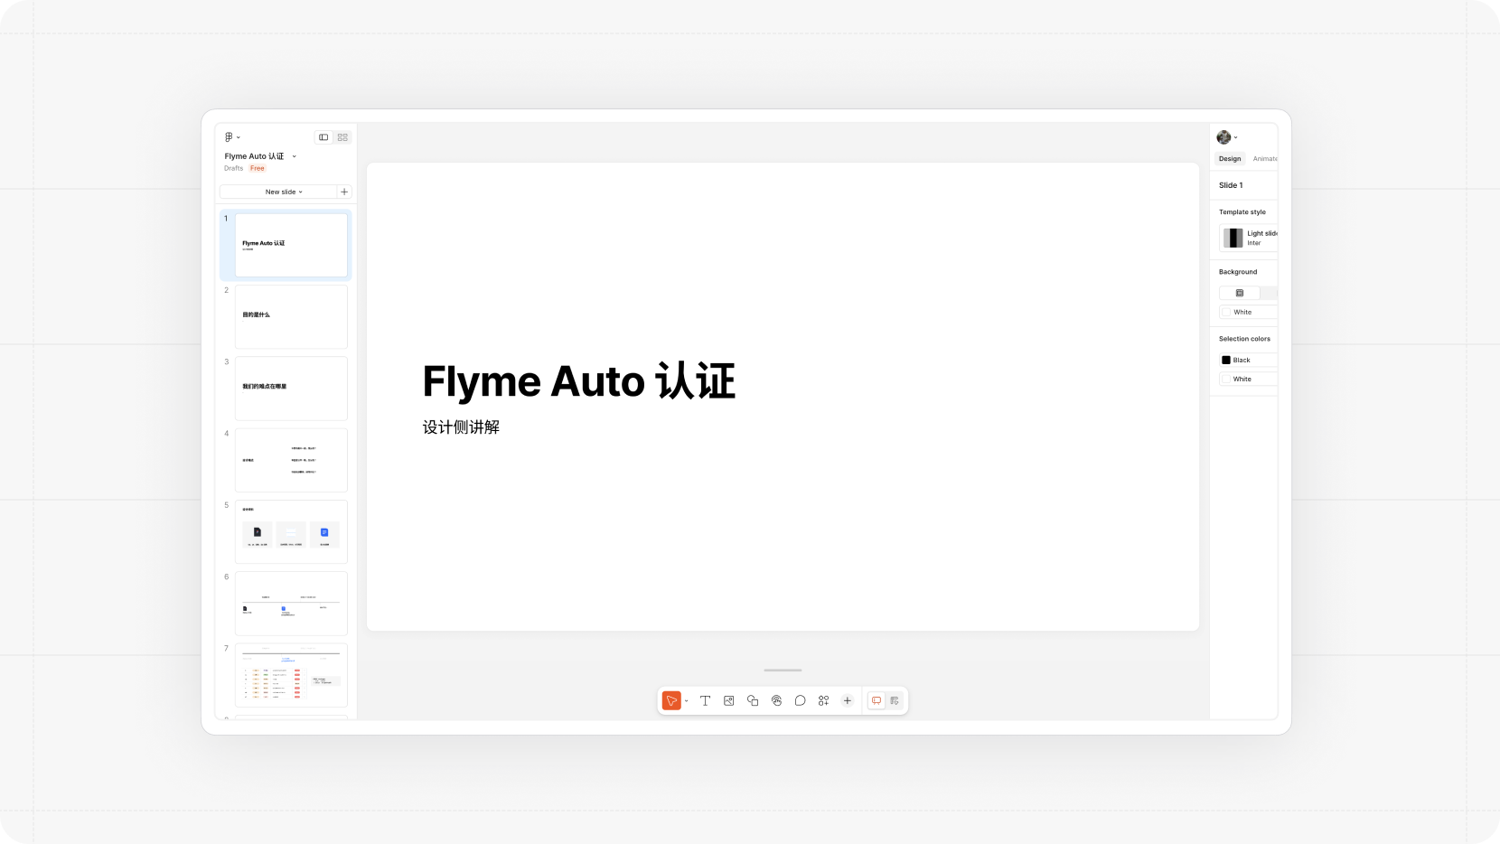Click the speaker notes handle below slide
This screenshot has width=1500, height=844.
[x=783, y=671]
